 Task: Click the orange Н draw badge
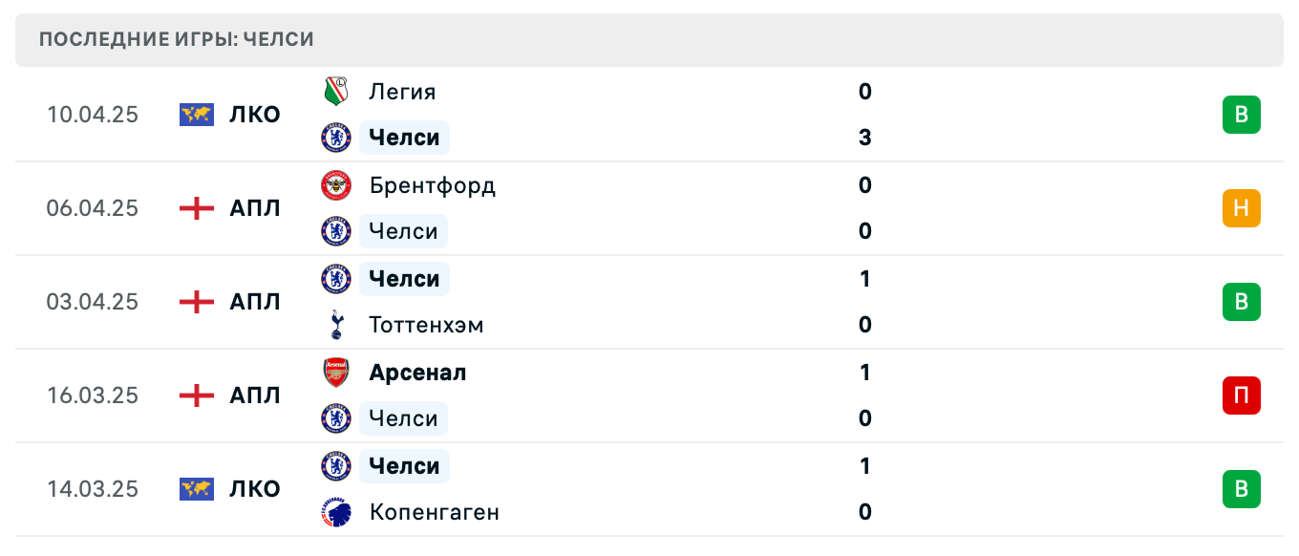tap(1241, 208)
